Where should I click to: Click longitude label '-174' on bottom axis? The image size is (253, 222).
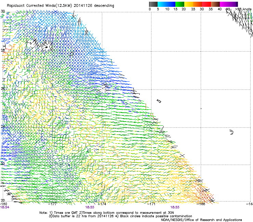pos(102,204)
